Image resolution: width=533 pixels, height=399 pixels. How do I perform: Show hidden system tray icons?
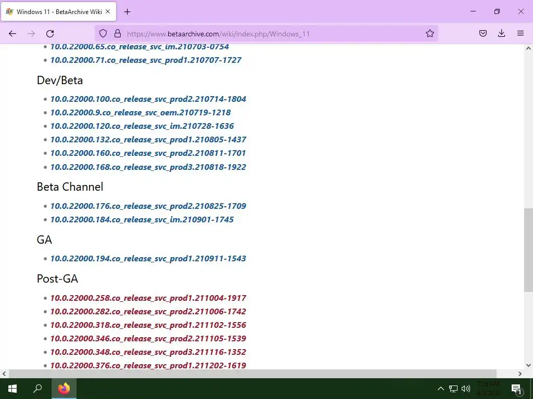tap(440, 389)
